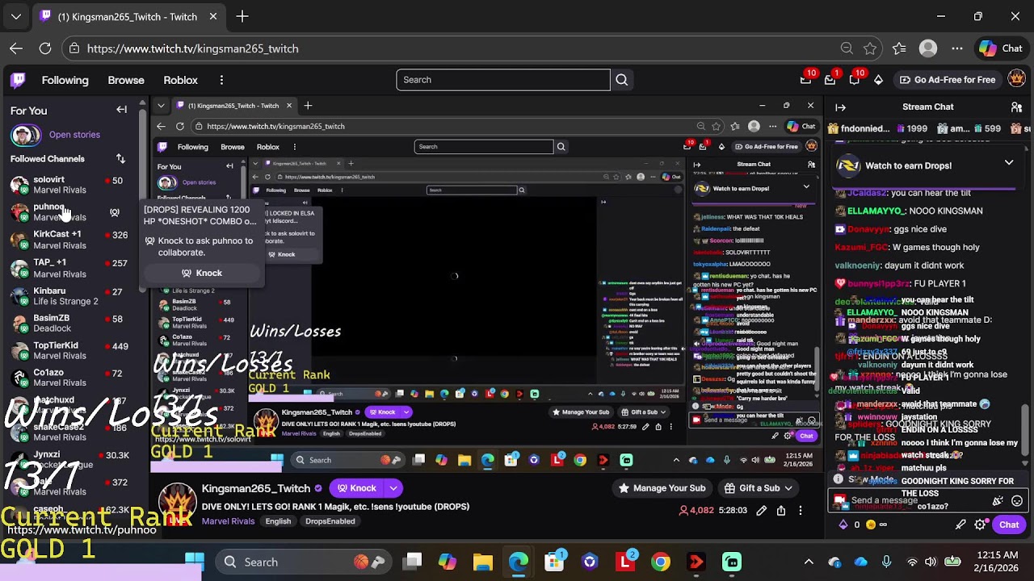The height and width of the screenshot is (581, 1034).
Task: Click the Slow Mode info icon
Action: 838,479
